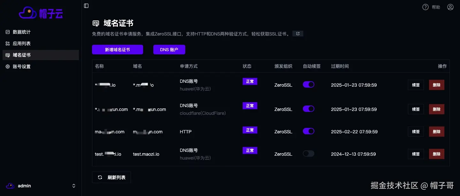Screen dimensions: 460x196
Task: Select the 数据统计 statistics icon in sidebar
Action: pyautogui.click(x=7, y=32)
